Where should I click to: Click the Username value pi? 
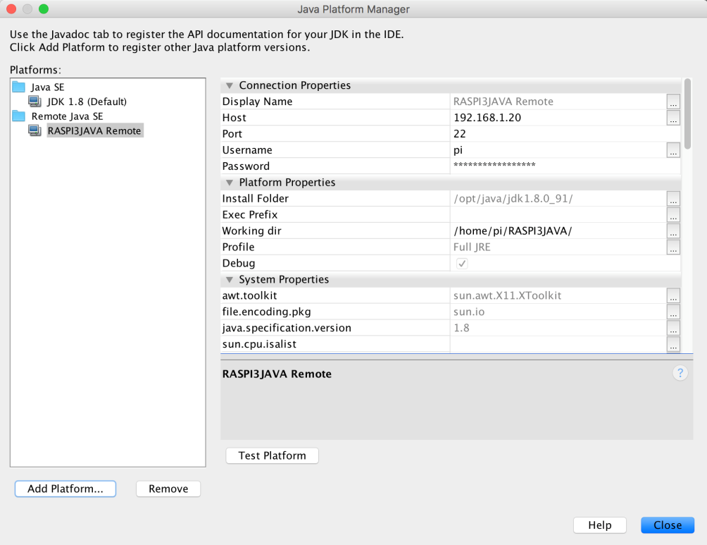[x=458, y=150]
